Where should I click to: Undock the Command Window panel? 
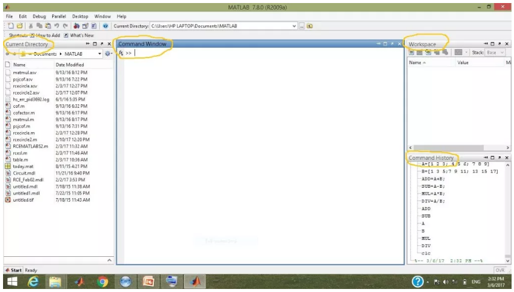pos(392,44)
